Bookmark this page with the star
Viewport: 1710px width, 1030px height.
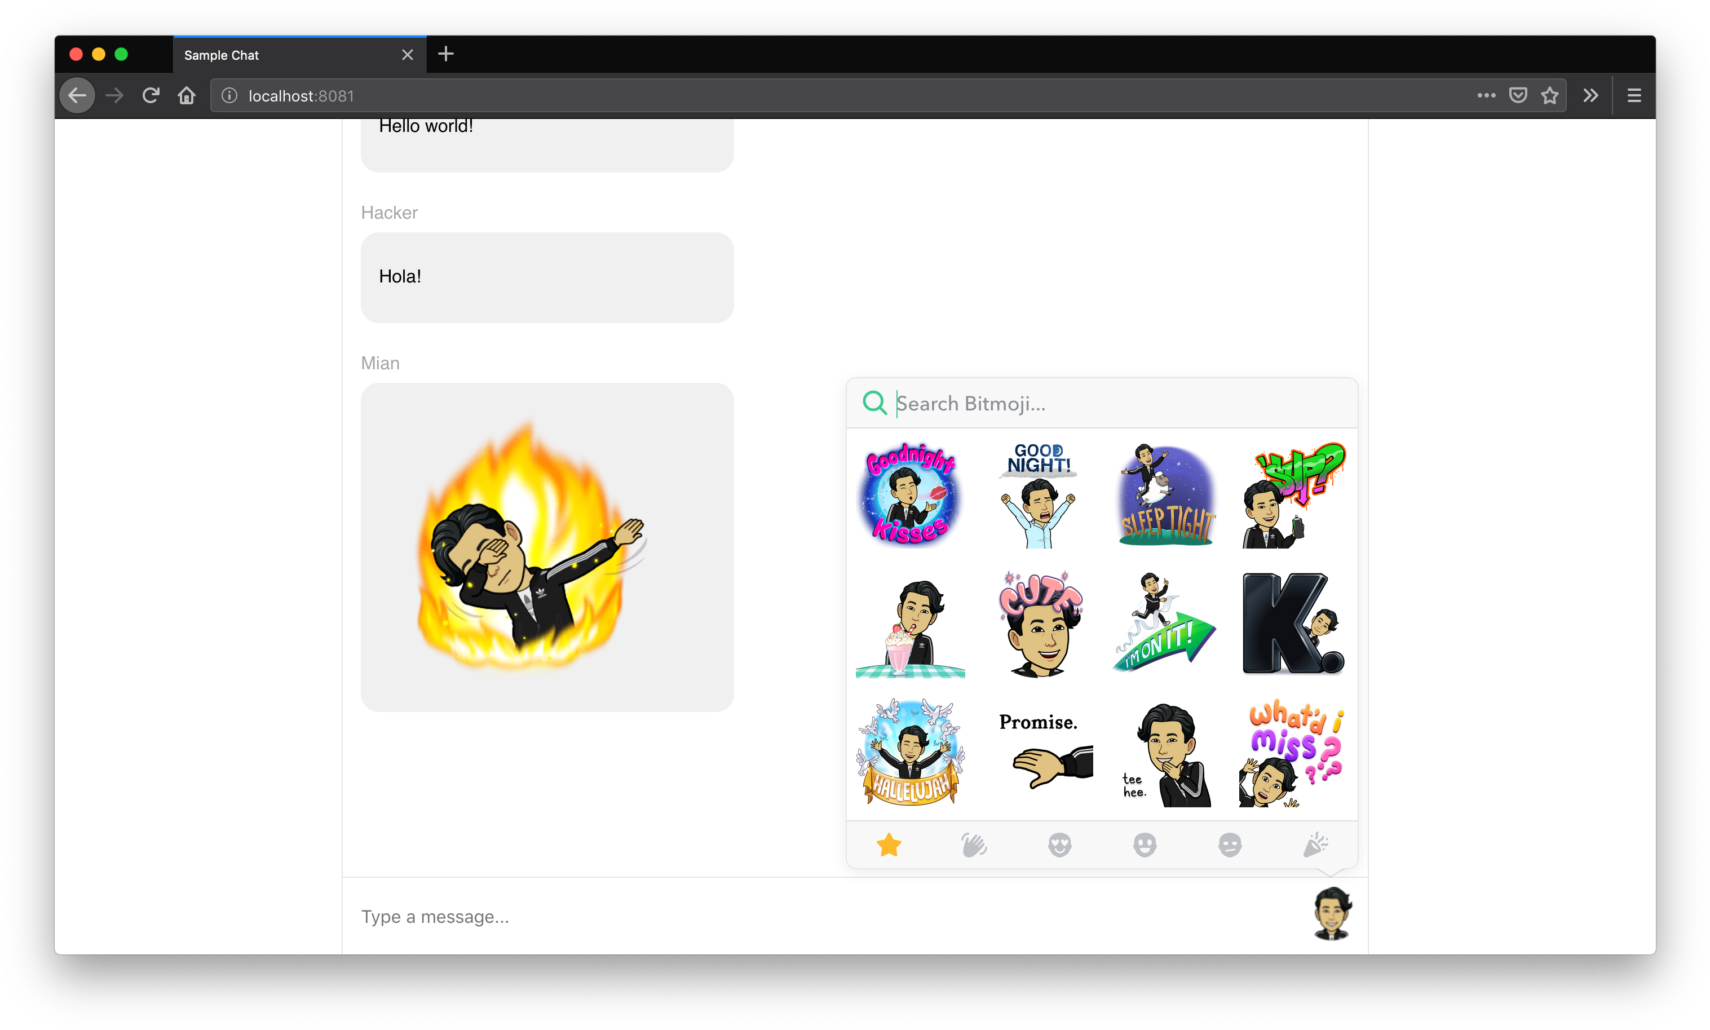[x=1550, y=95]
